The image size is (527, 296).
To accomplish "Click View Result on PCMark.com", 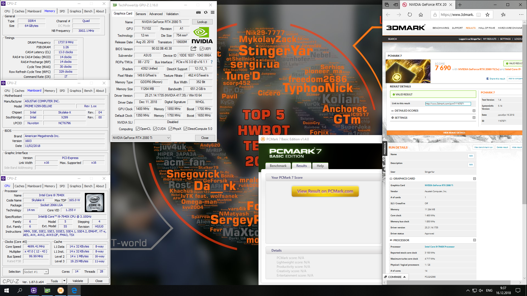I will 325,191.
